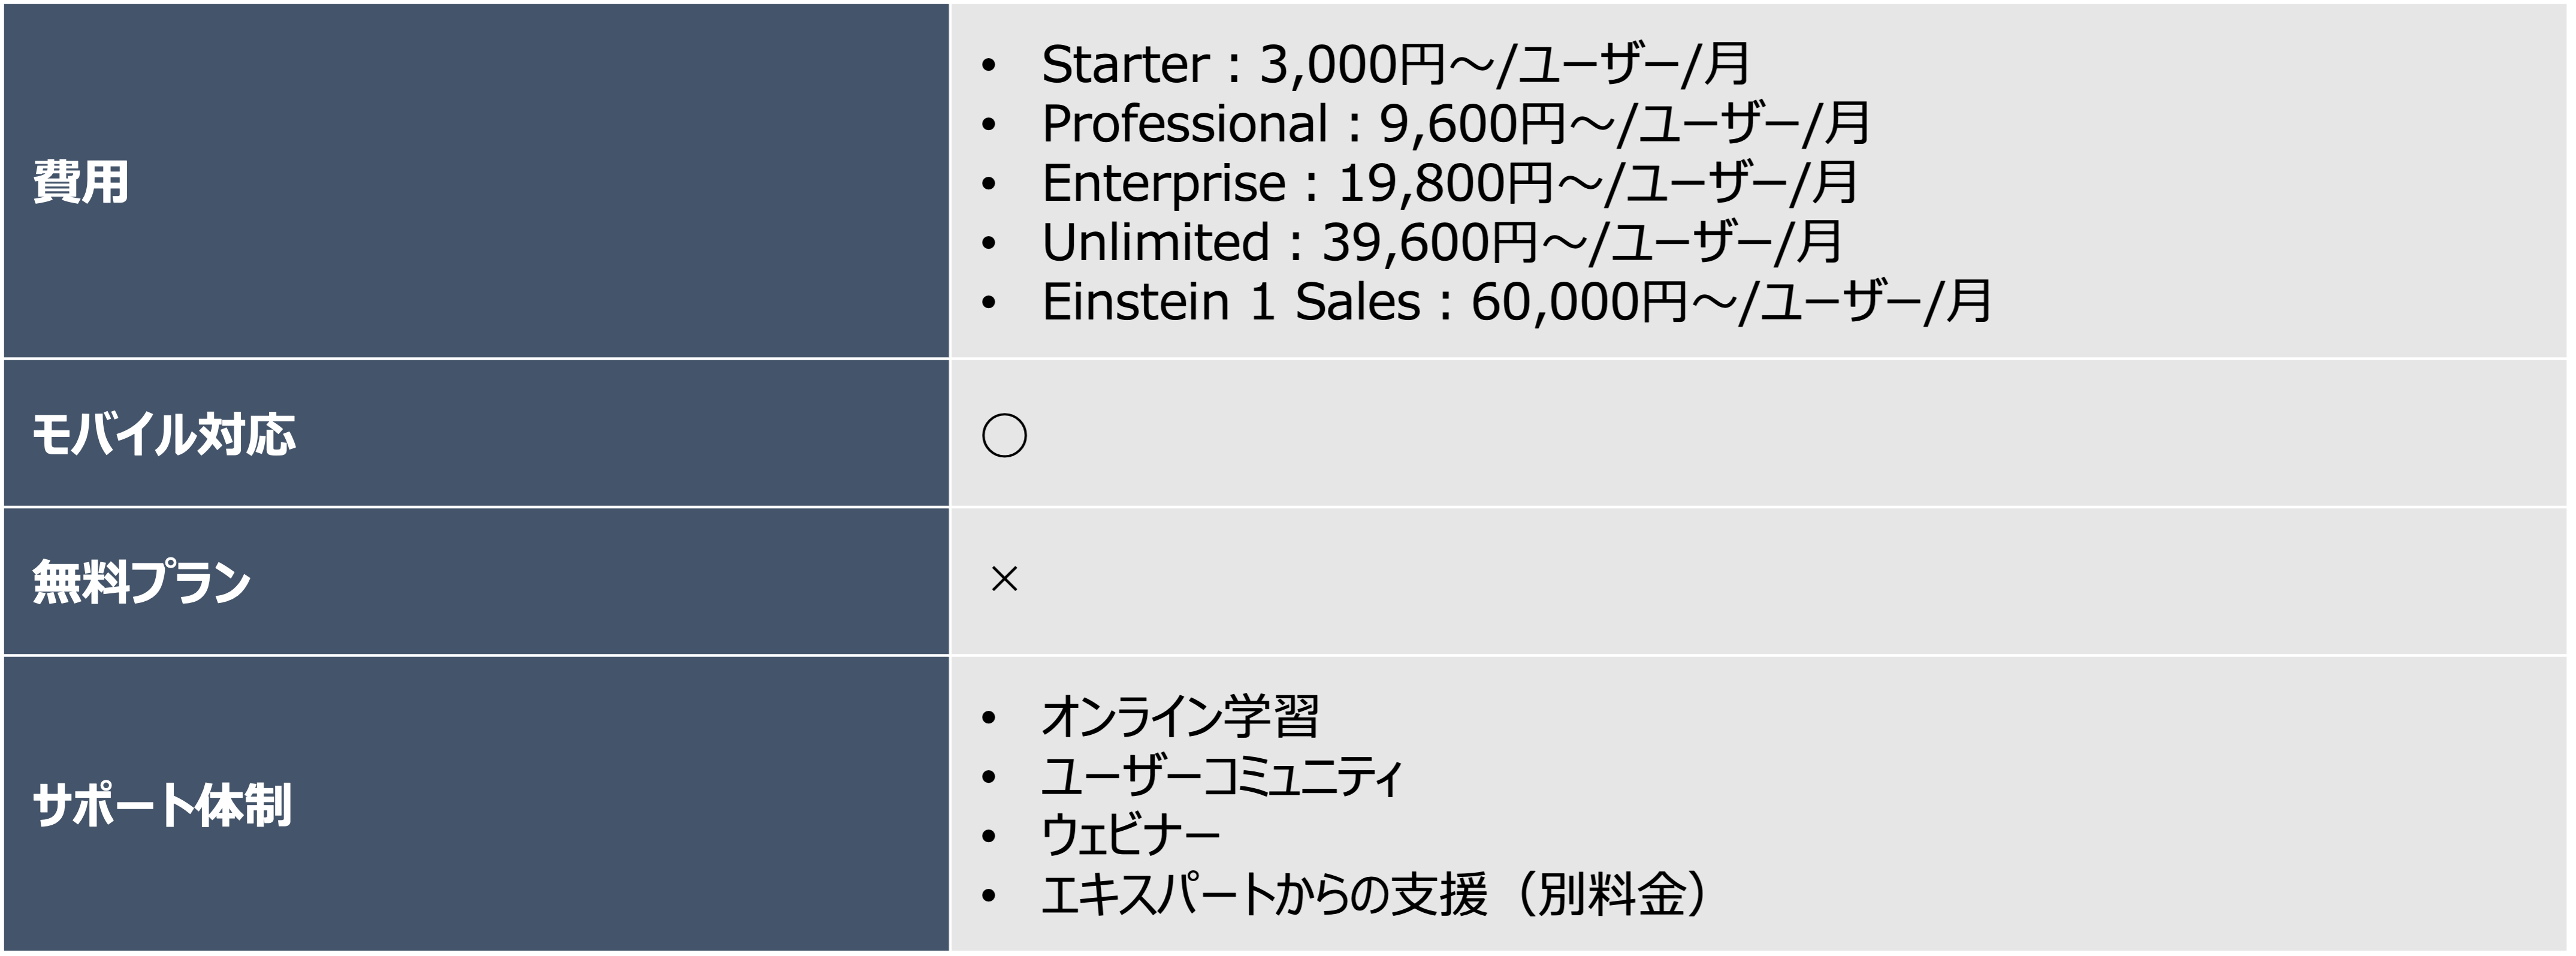Click the Enterprise plan name
Image resolution: width=2576 pixels, height=956 pixels.
coord(1163,184)
